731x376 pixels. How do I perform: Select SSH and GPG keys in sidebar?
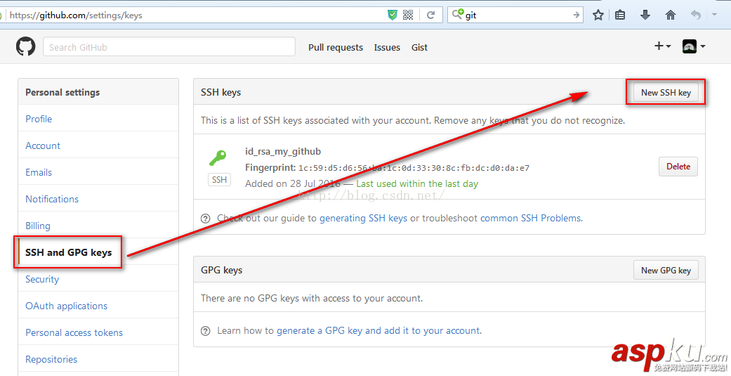click(x=69, y=252)
